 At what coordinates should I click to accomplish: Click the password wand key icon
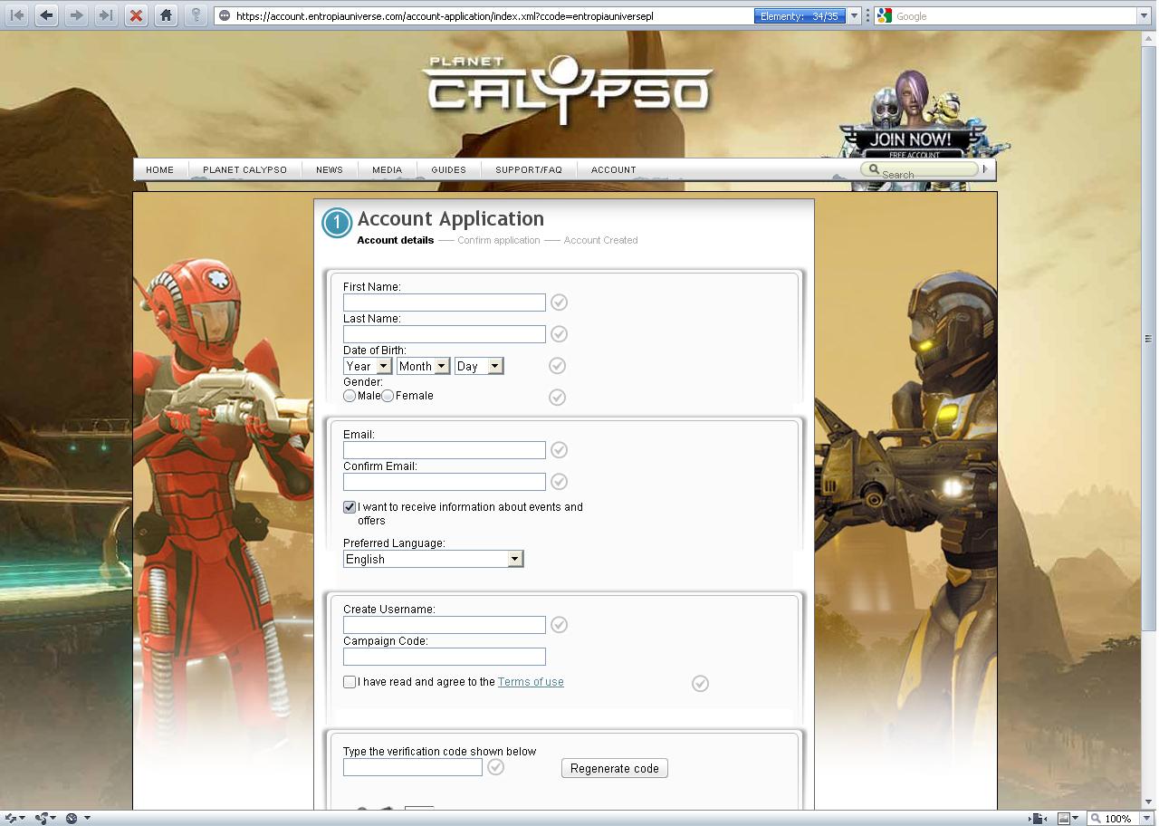196,15
